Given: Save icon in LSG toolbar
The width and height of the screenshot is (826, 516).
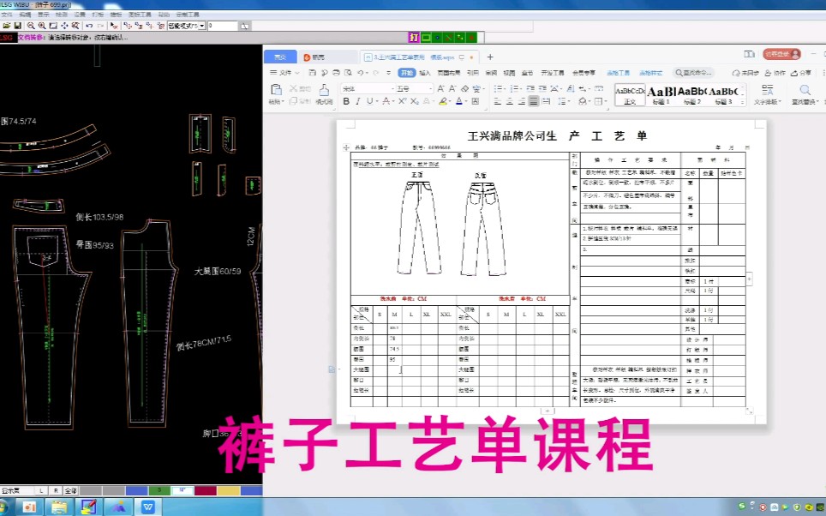Looking at the screenshot, I should pos(17,26).
